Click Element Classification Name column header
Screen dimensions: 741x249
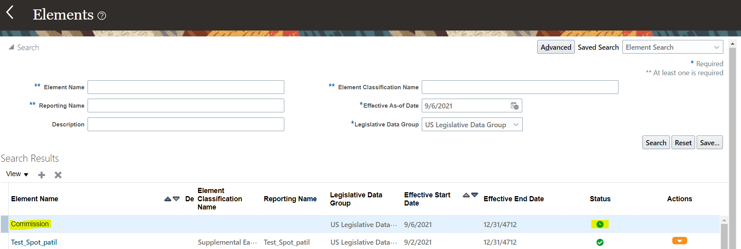220,199
